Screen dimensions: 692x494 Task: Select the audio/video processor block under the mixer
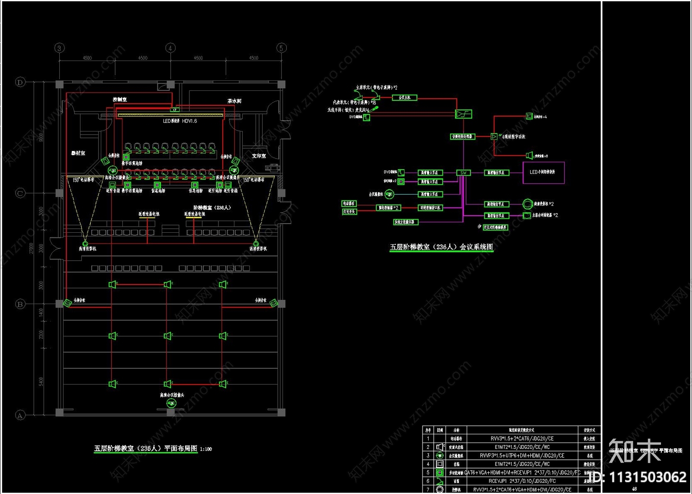click(x=463, y=136)
